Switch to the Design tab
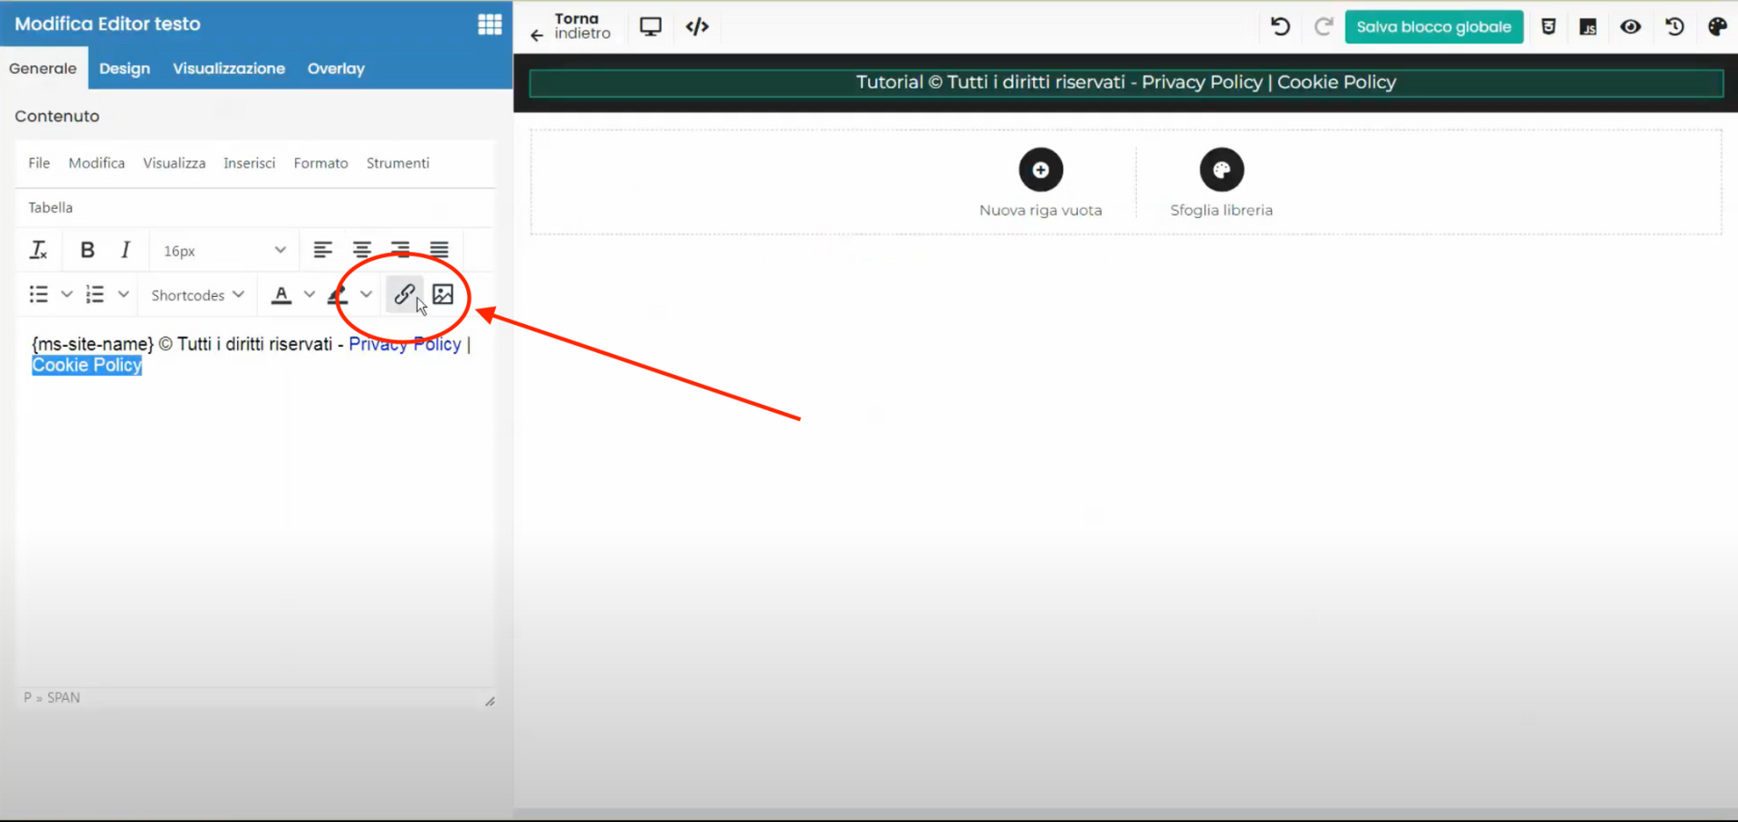 124,68
